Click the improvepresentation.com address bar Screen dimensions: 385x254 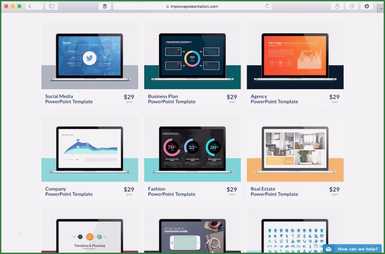[192, 6]
